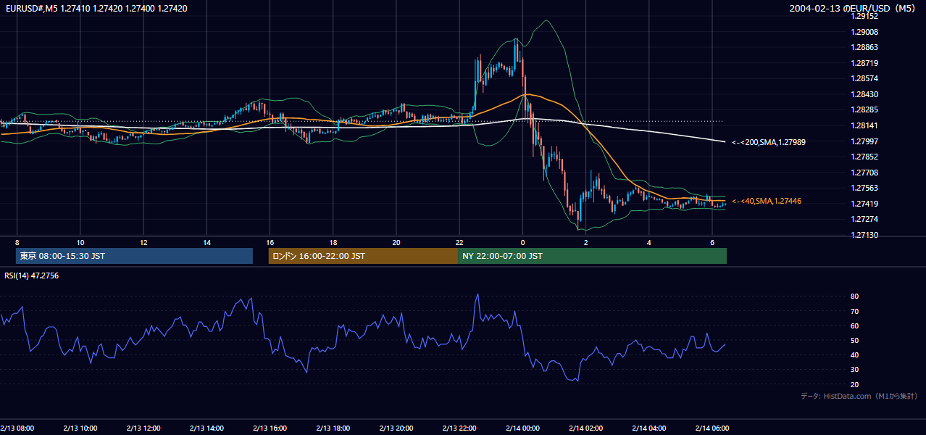926x435 pixels.
Task: Click the hour 16 tick on the price chart
Action: point(270,242)
